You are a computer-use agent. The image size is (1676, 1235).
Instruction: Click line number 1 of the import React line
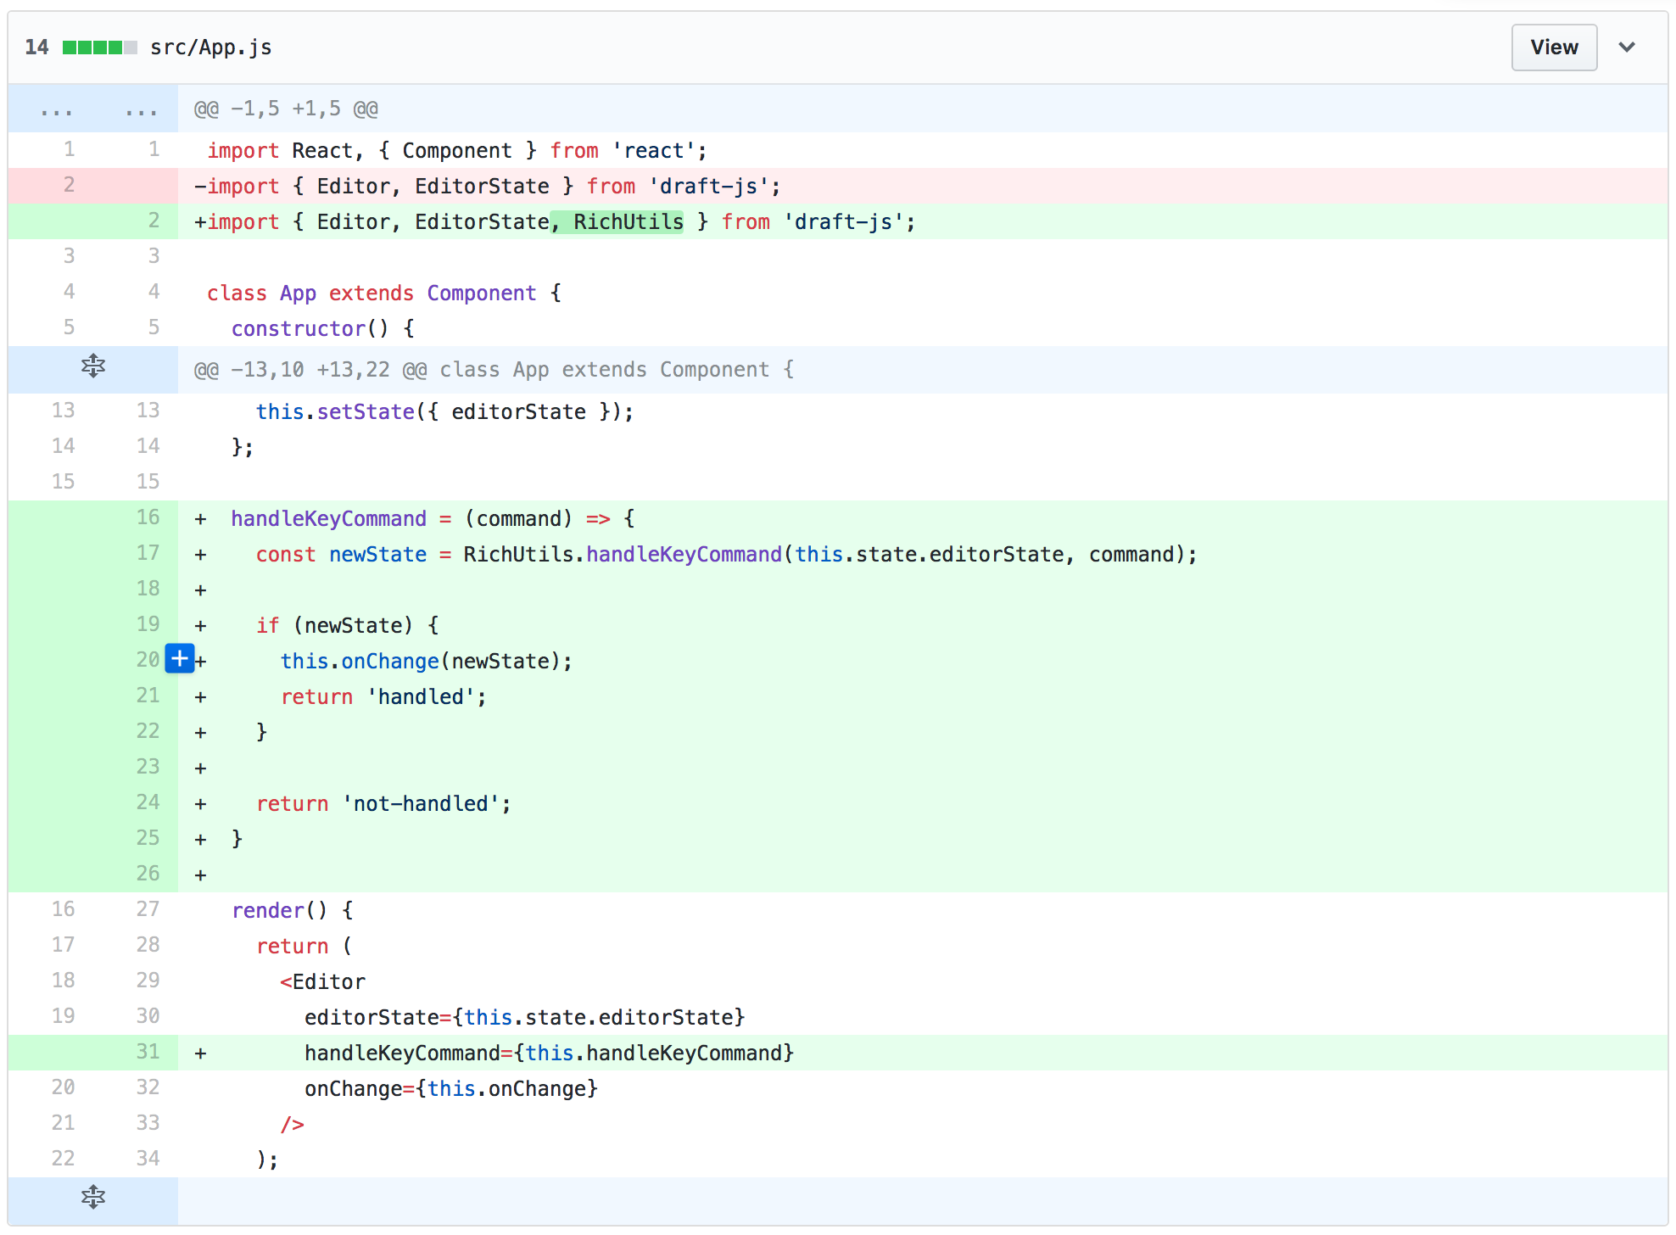tap(68, 150)
